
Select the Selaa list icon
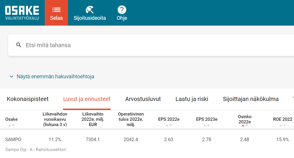(x=56, y=10)
